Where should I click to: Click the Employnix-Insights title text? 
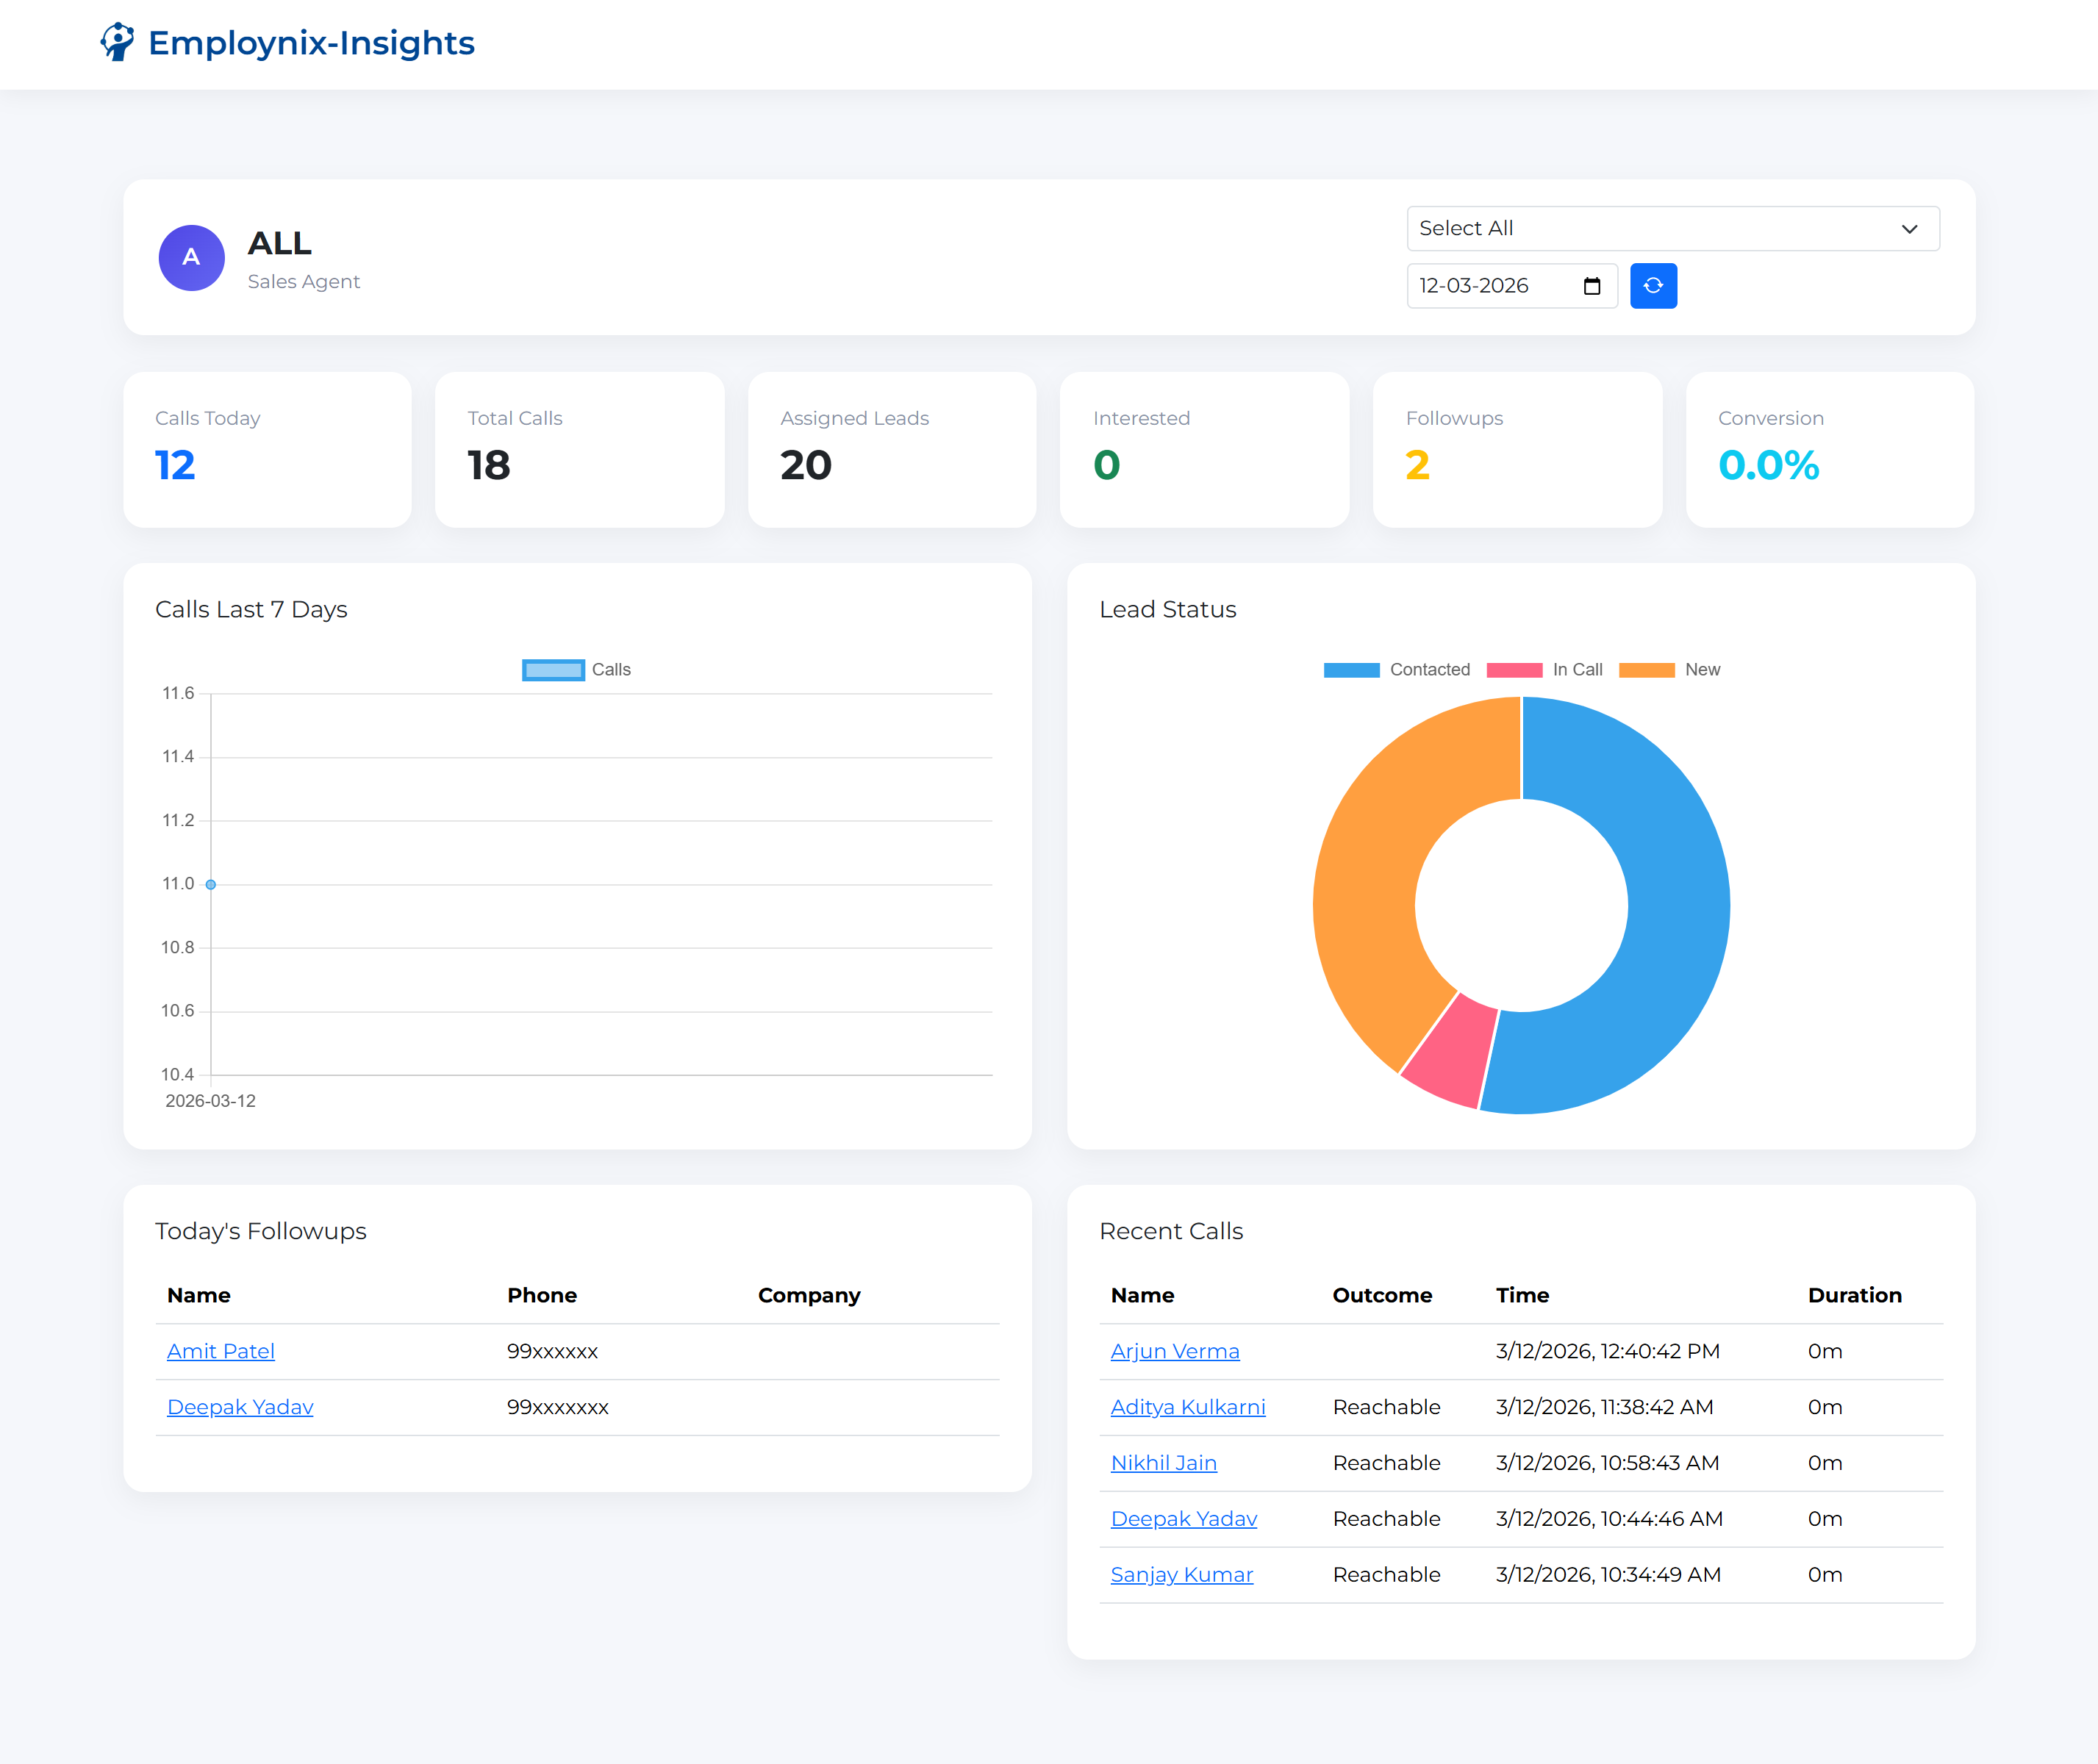click(x=311, y=43)
